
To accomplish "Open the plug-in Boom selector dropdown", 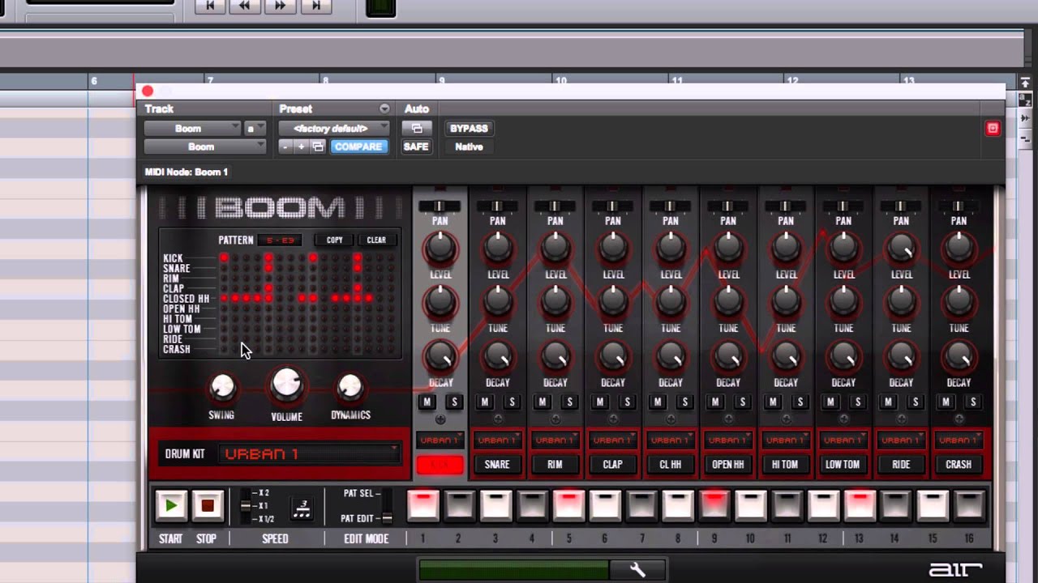I will coord(205,147).
